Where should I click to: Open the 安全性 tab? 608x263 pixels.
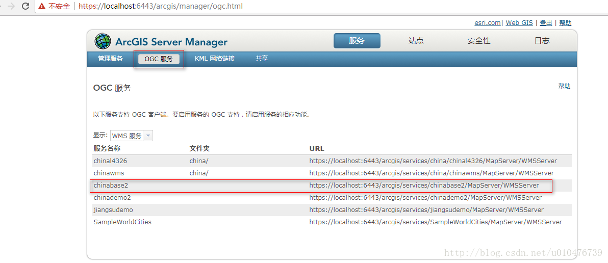[x=479, y=41]
